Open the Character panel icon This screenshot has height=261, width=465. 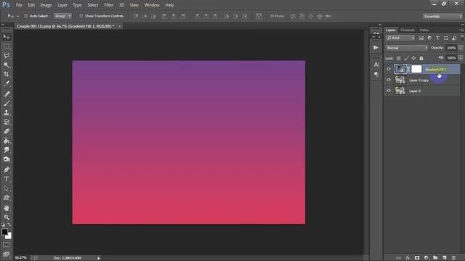376,65
